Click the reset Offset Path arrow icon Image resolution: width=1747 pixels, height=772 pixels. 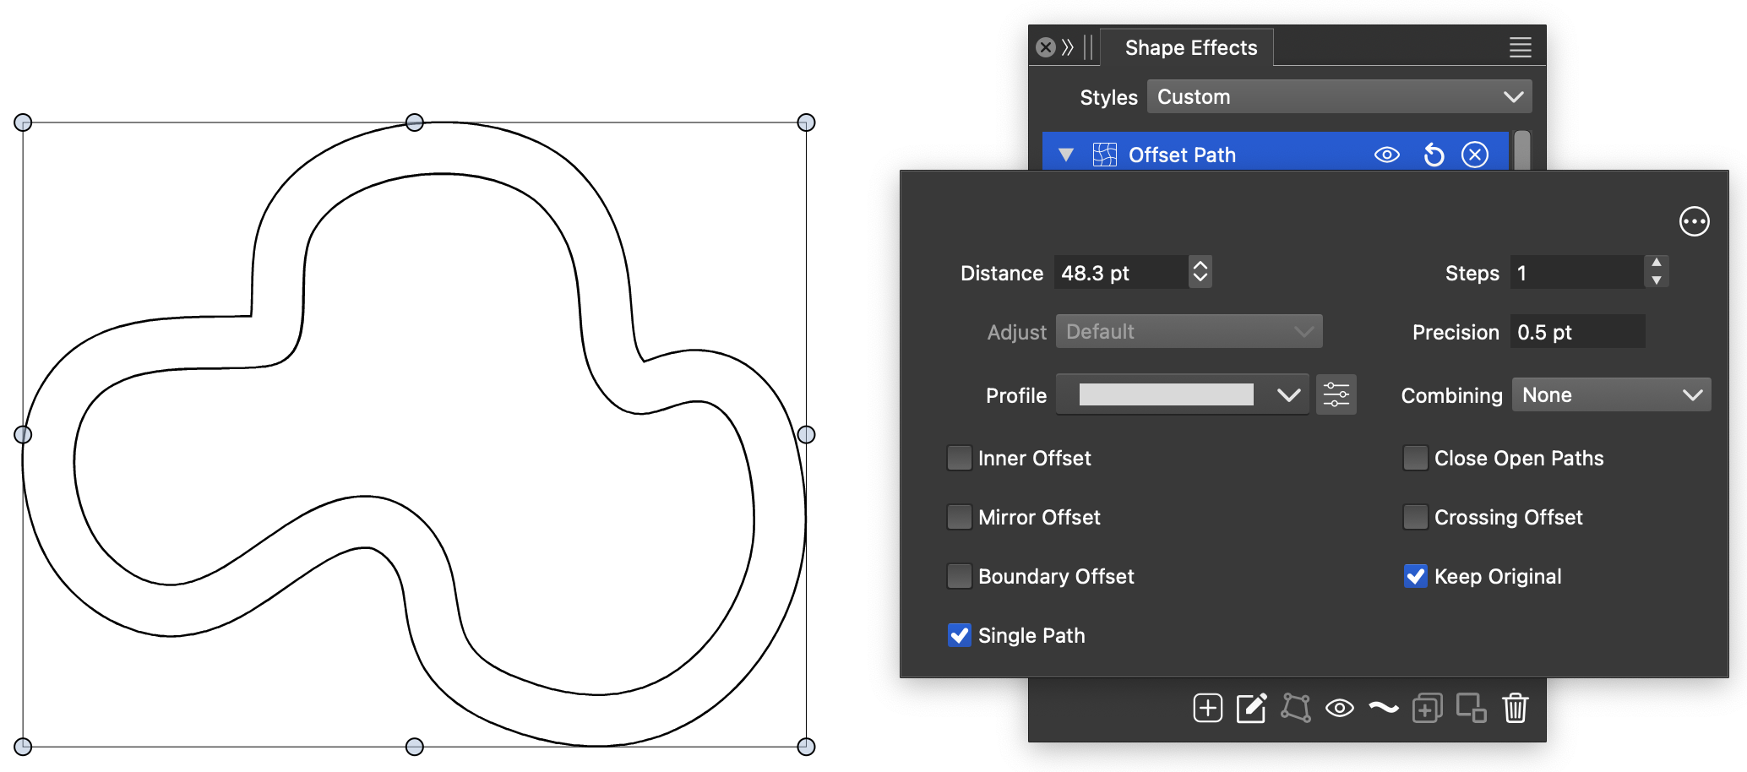click(1434, 155)
